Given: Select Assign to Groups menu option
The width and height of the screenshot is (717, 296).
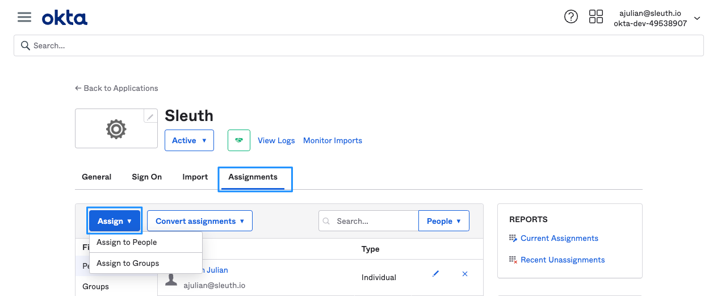Looking at the screenshot, I should (x=128, y=263).
